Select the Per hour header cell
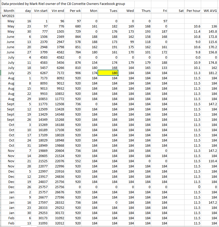The image size is (219, 227). coord(193,11)
